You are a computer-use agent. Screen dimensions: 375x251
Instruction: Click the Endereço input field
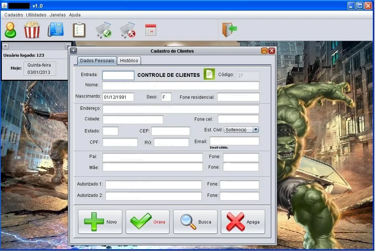click(181, 109)
